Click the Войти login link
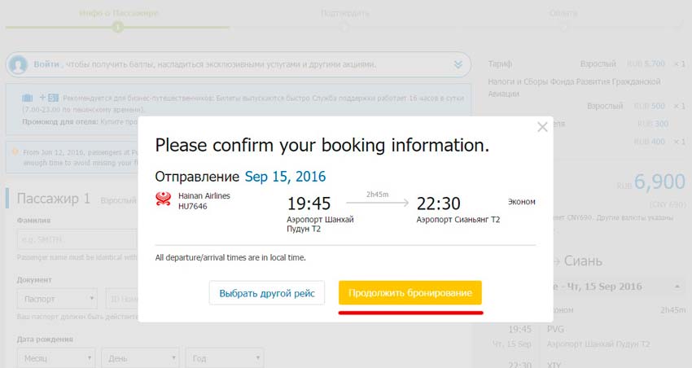The height and width of the screenshot is (368, 692). [x=46, y=64]
